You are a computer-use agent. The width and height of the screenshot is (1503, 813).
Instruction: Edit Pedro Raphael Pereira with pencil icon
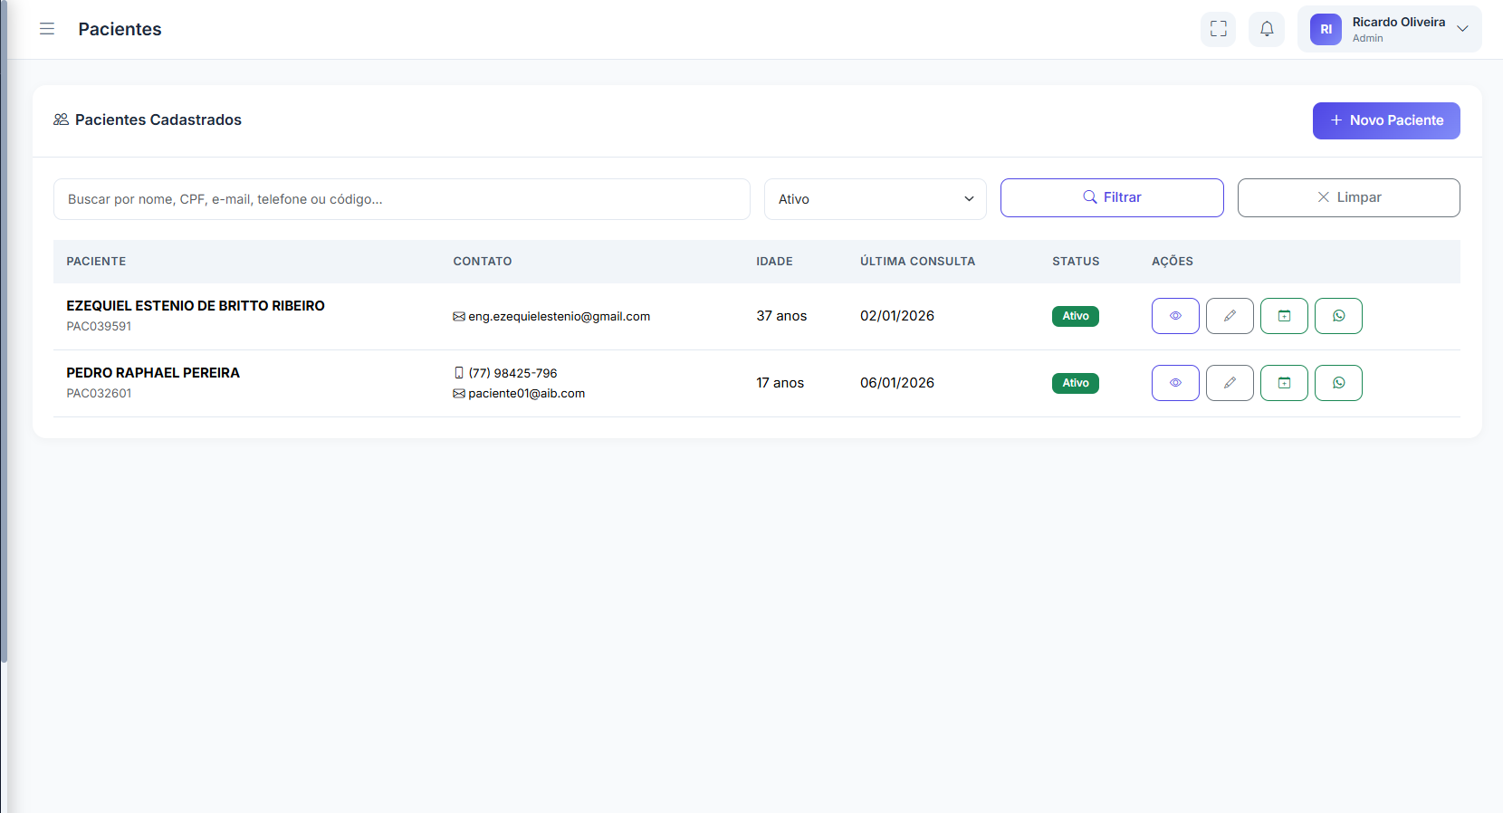[1230, 383]
